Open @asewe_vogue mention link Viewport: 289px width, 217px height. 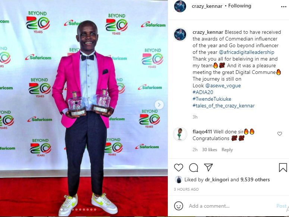(x=223, y=85)
